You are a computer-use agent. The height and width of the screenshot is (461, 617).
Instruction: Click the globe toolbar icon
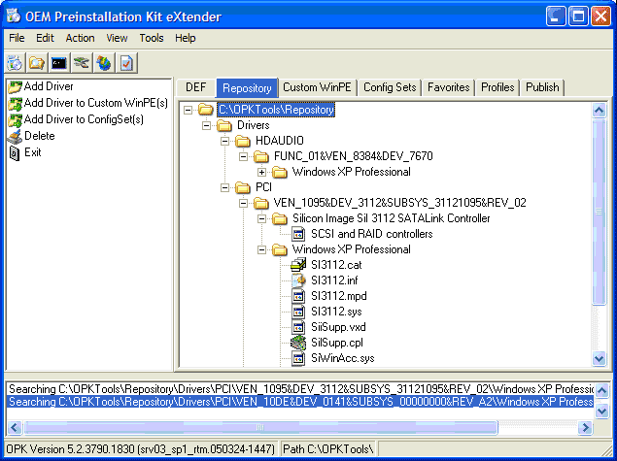click(104, 63)
